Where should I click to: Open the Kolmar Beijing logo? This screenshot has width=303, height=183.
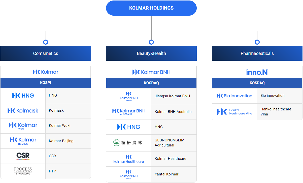coord(23,141)
